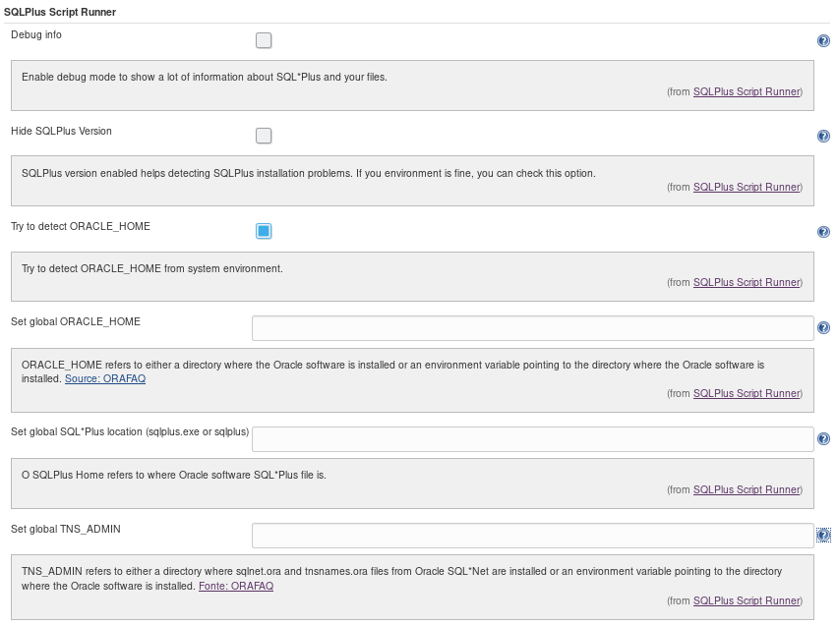Focus the global SQL*Plus location field

tap(533, 439)
